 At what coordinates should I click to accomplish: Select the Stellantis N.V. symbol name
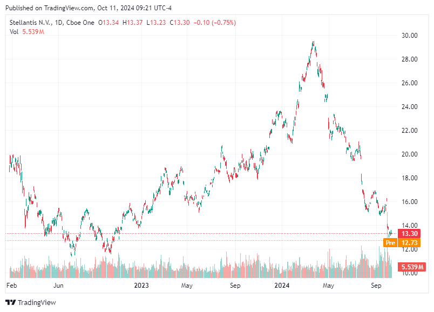pyautogui.click(x=32, y=23)
